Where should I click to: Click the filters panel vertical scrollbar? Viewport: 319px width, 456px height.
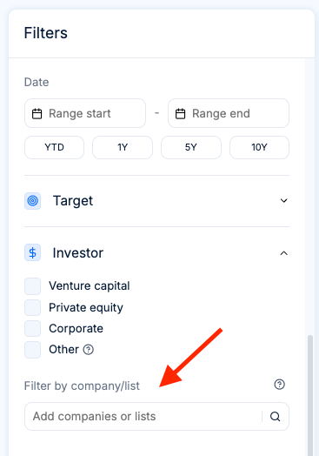click(310, 395)
